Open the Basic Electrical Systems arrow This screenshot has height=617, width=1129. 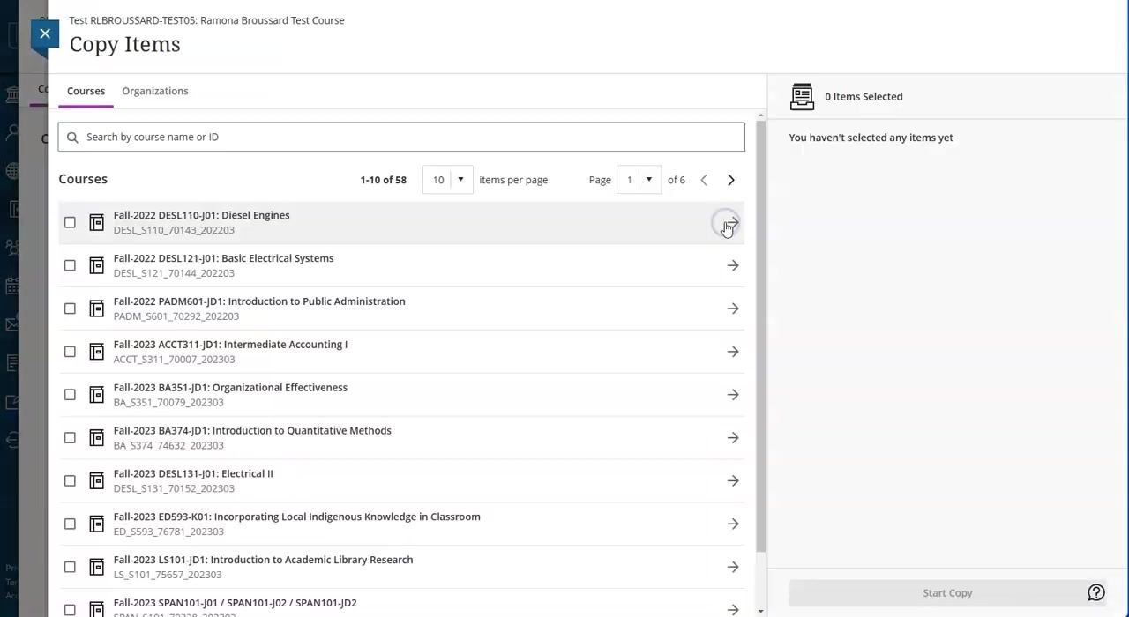click(732, 265)
